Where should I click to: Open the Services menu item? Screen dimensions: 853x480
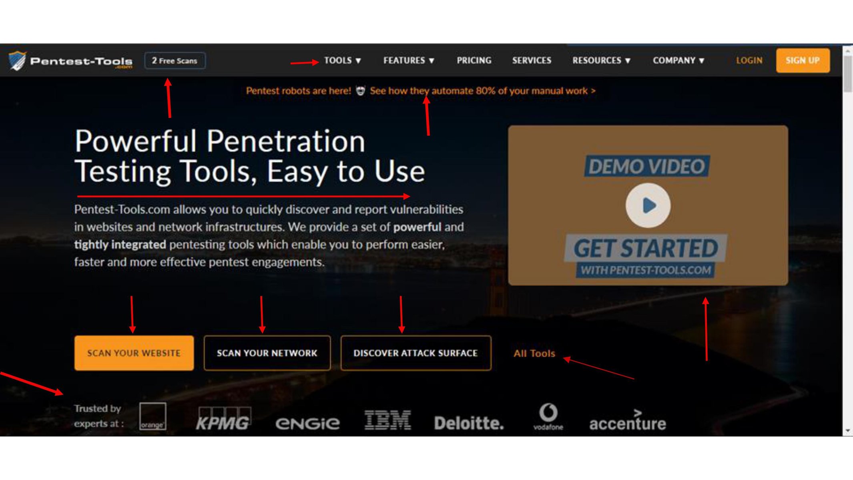(532, 60)
